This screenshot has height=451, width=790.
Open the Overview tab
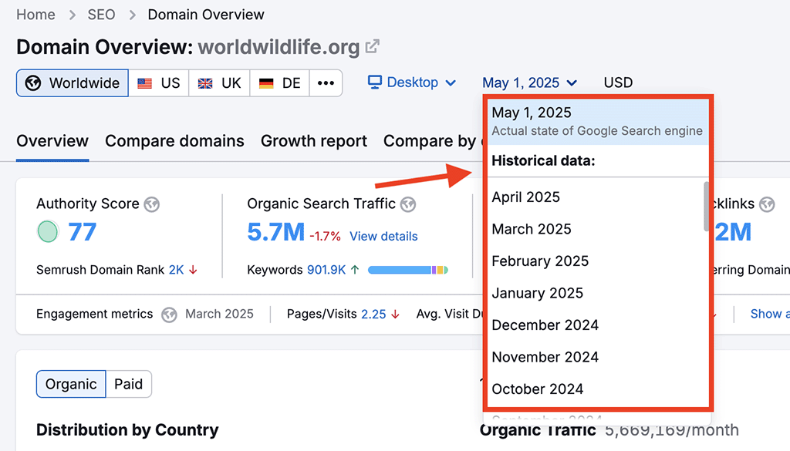click(52, 141)
